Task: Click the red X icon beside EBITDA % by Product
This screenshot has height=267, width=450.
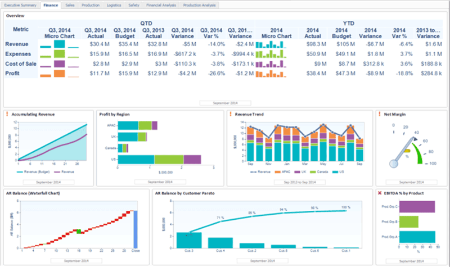Action: coord(380,193)
